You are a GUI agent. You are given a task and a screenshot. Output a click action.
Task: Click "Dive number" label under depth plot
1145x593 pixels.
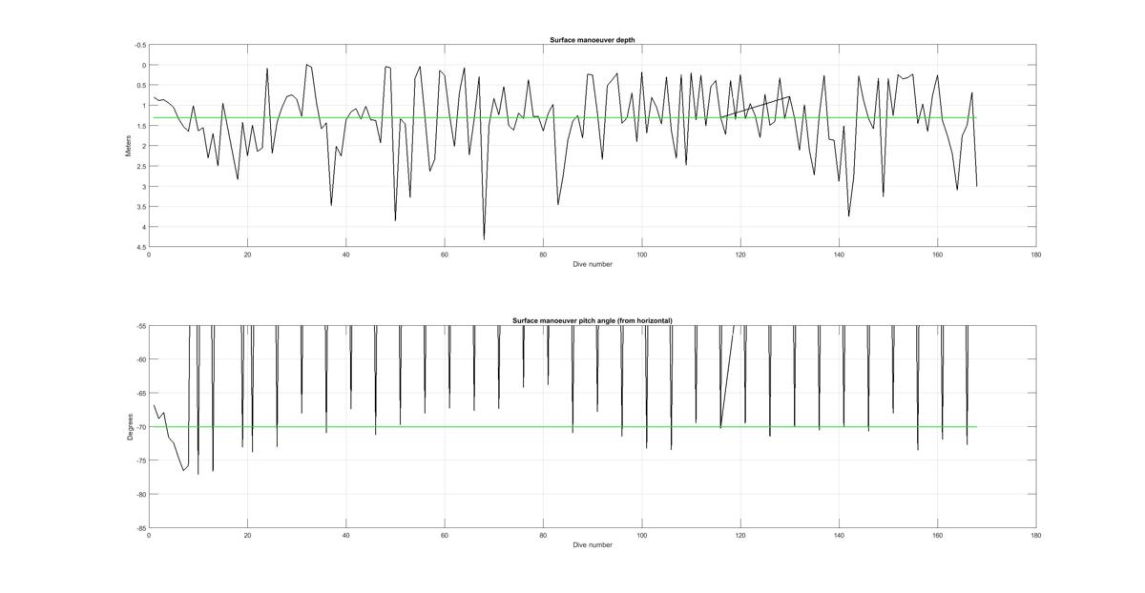pyautogui.click(x=593, y=264)
